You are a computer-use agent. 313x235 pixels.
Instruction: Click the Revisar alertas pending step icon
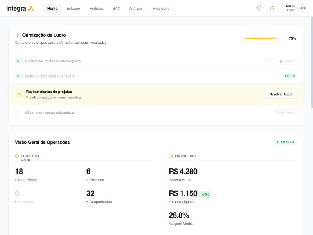18,94
